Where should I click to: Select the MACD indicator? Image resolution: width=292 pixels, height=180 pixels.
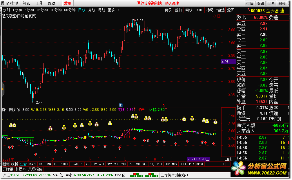tap(33, 164)
